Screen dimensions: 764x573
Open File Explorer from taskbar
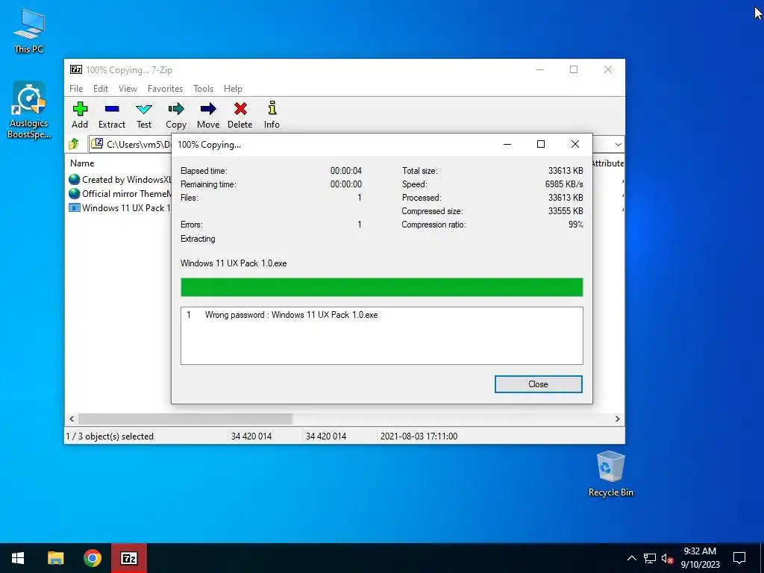(55, 558)
